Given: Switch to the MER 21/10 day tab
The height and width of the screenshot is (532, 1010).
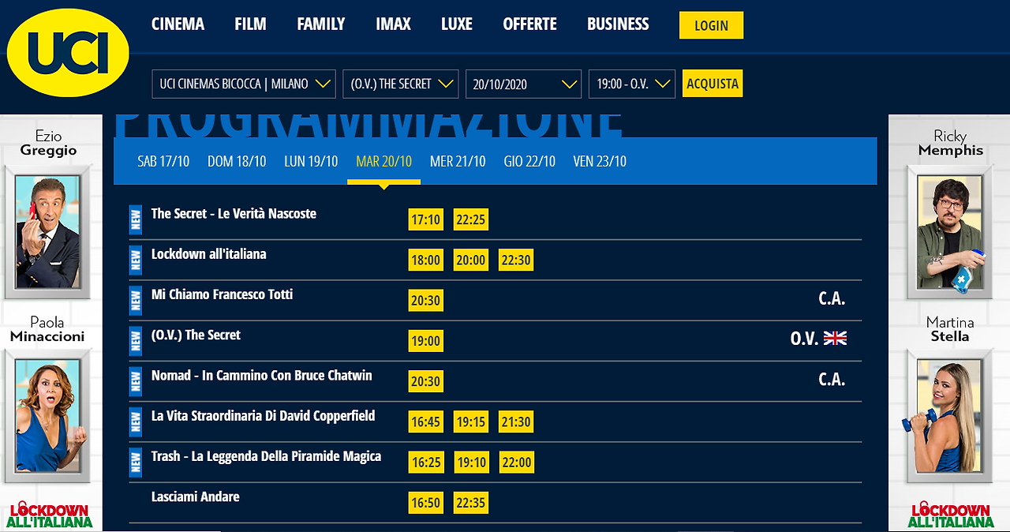Looking at the screenshot, I should [458, 160].
